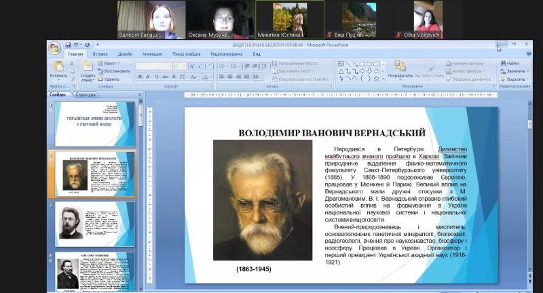Click the Восстановить reset button
The height and width of the screenshot is (293, 543).
click(114, 71)
